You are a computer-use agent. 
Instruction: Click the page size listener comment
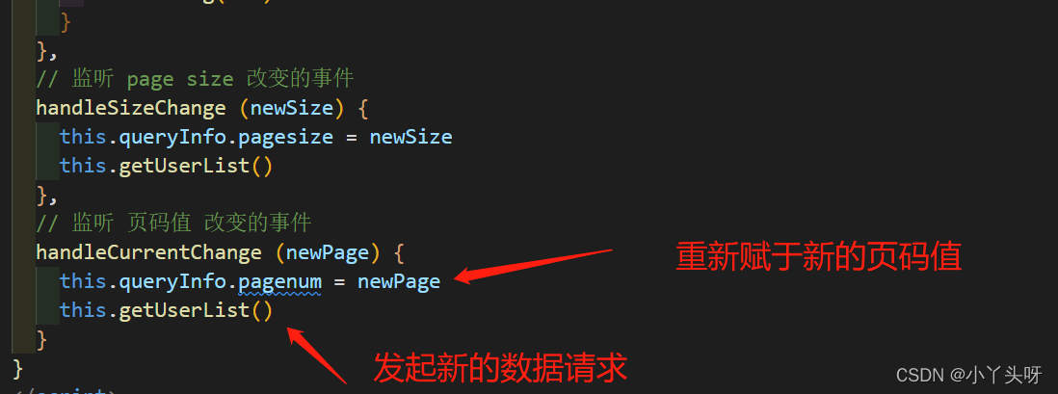coord(195,79)
